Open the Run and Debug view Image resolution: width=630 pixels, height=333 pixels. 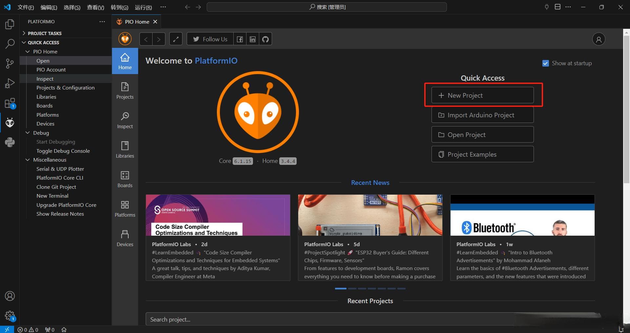[x=10, y=83]
